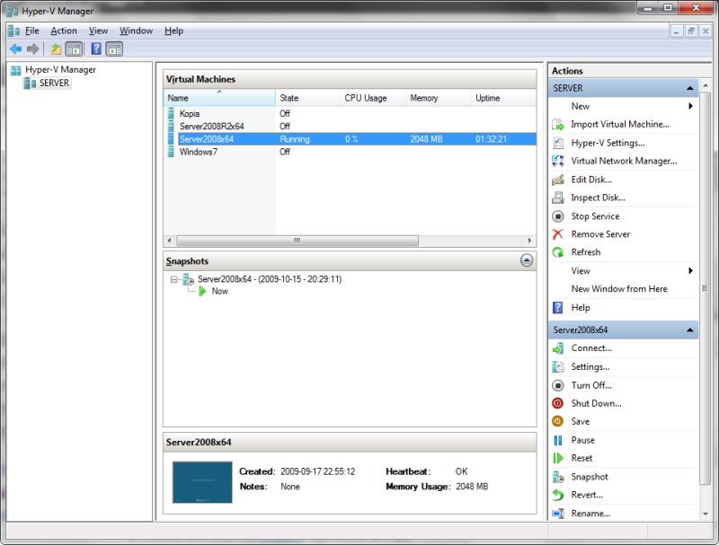Open the Action menu
719x545 pixels.
point(64,31)
